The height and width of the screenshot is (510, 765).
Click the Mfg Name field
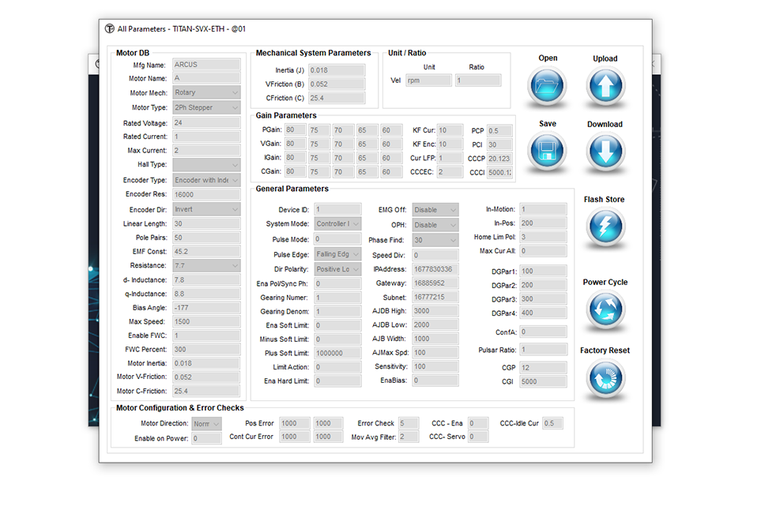click(x=206, y=65)
